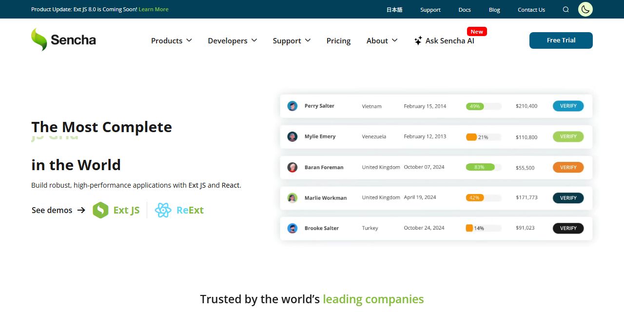
Task: Toggle dark mode moon button
Action: point(585,9)
